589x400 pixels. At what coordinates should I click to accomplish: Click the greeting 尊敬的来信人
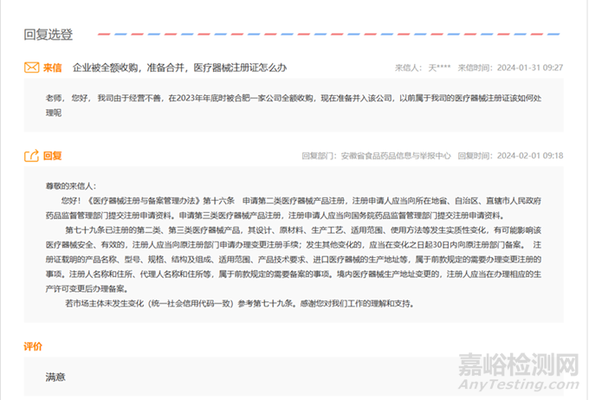coord(73,185)
